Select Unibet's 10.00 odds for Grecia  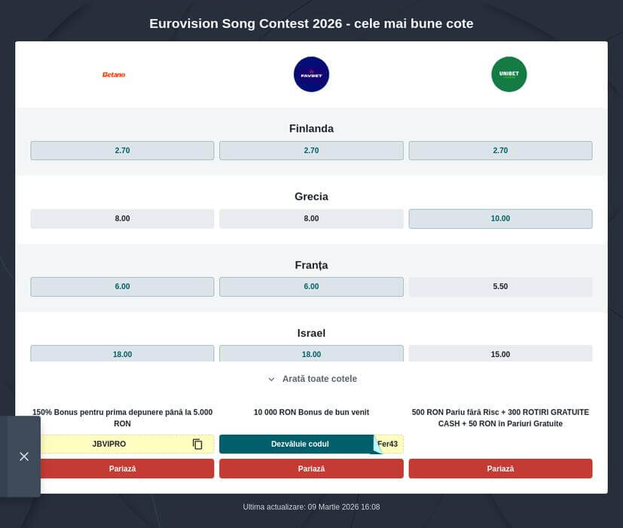point(500,218)
